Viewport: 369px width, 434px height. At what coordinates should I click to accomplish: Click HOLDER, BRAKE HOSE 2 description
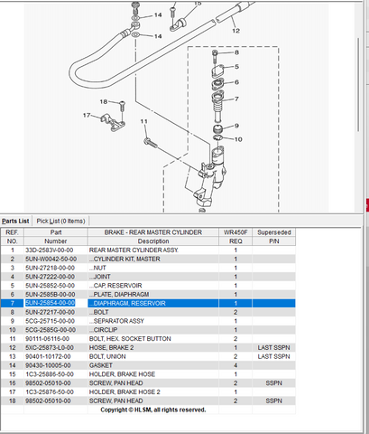pyautogui.click(x=125, y=392)
